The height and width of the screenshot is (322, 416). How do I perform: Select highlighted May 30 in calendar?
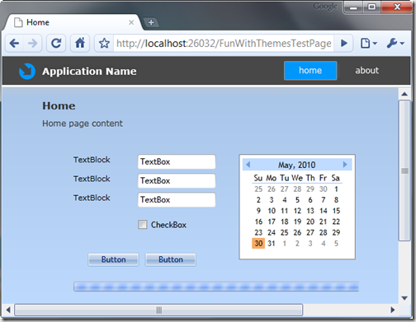[258, 244]
